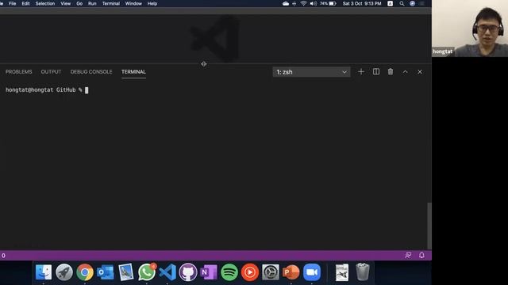Open System Preferences from the dock
This screenshot has height=285, width=508.
tap(271, 272)
